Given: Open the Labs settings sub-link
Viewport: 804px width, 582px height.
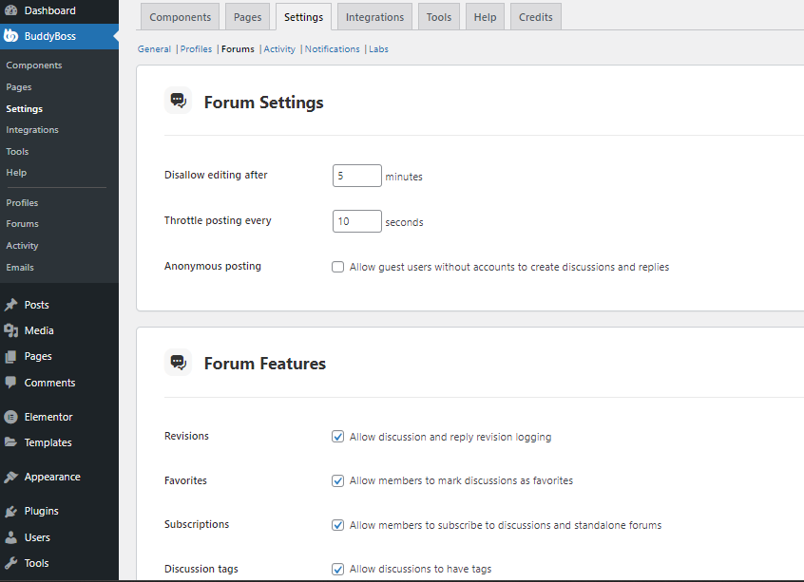Looking at the screenshot, I should coord(378,49).
